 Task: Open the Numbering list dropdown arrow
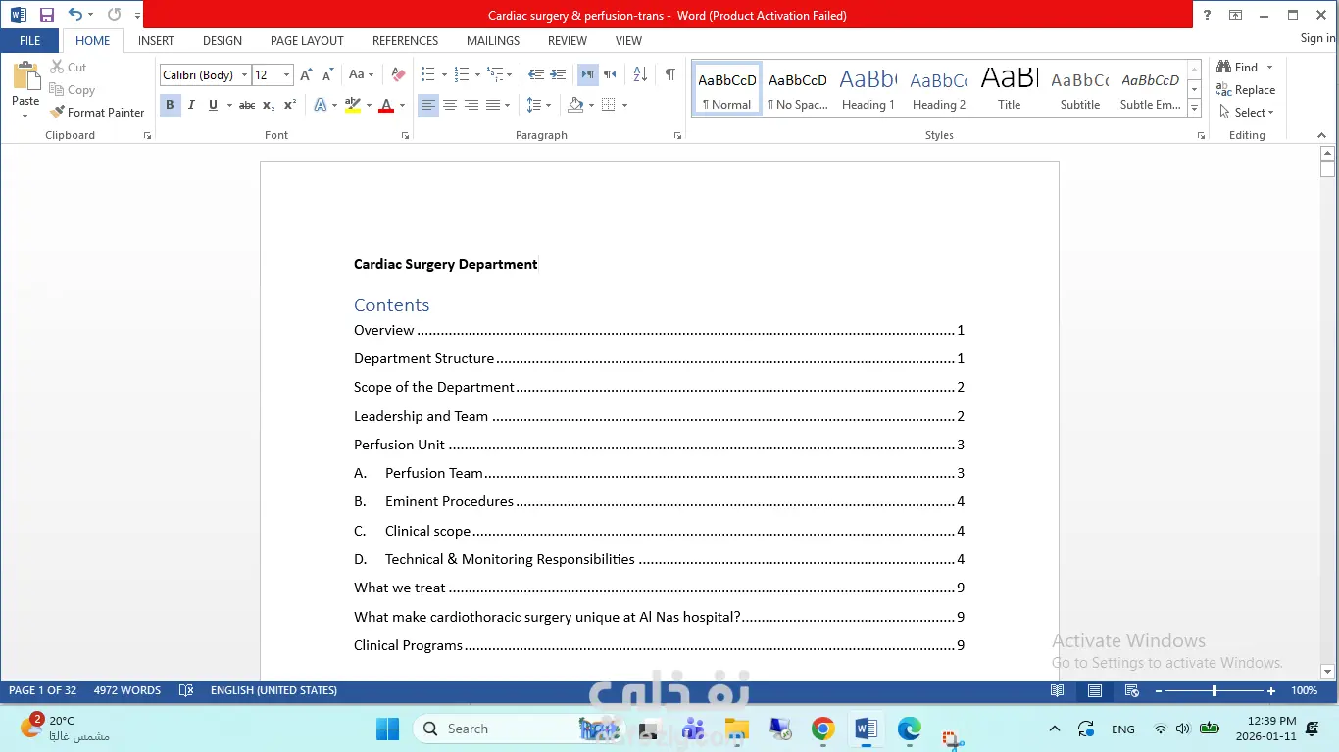click(477, 74)
